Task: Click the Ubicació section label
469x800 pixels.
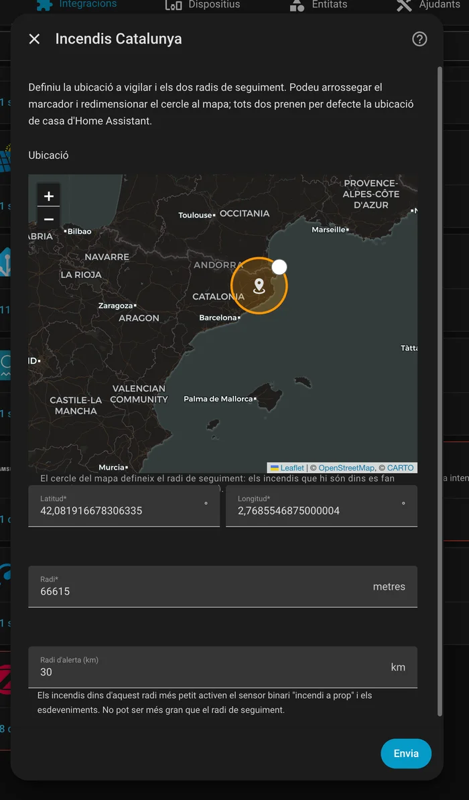Action: coord(48,155)
